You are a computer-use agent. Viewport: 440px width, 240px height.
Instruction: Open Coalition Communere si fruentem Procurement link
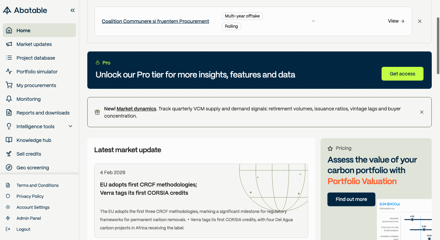[x=155, y=21]
